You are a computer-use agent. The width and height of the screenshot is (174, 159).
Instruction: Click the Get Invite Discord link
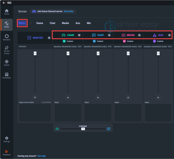pyautogui.click(x=69, y=11)
